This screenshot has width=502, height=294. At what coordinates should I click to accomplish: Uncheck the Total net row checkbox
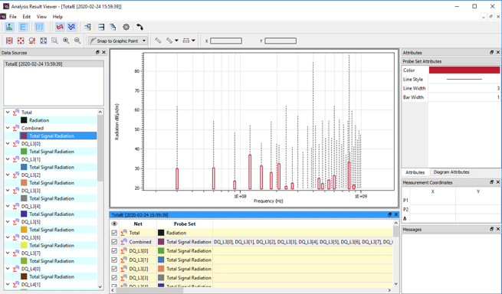coord(114,233)
